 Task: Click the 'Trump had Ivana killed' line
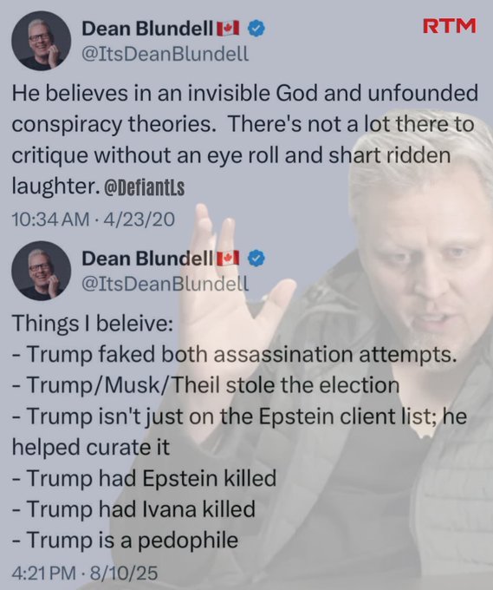133,508
